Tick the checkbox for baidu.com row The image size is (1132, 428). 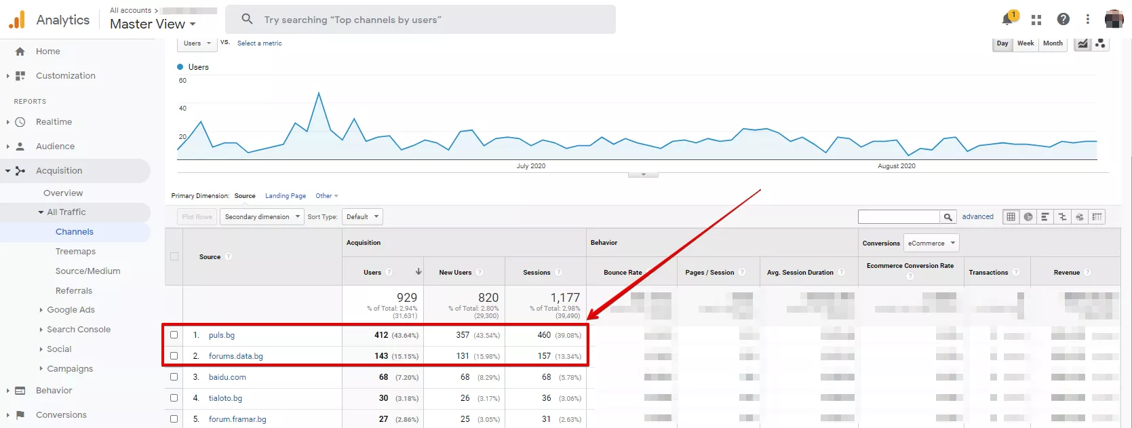[174, 376]
